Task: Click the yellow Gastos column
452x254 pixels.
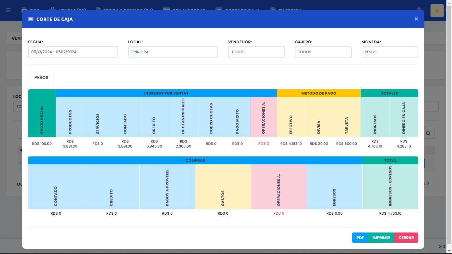Action: pyautogui.click(x=223, y=187)
